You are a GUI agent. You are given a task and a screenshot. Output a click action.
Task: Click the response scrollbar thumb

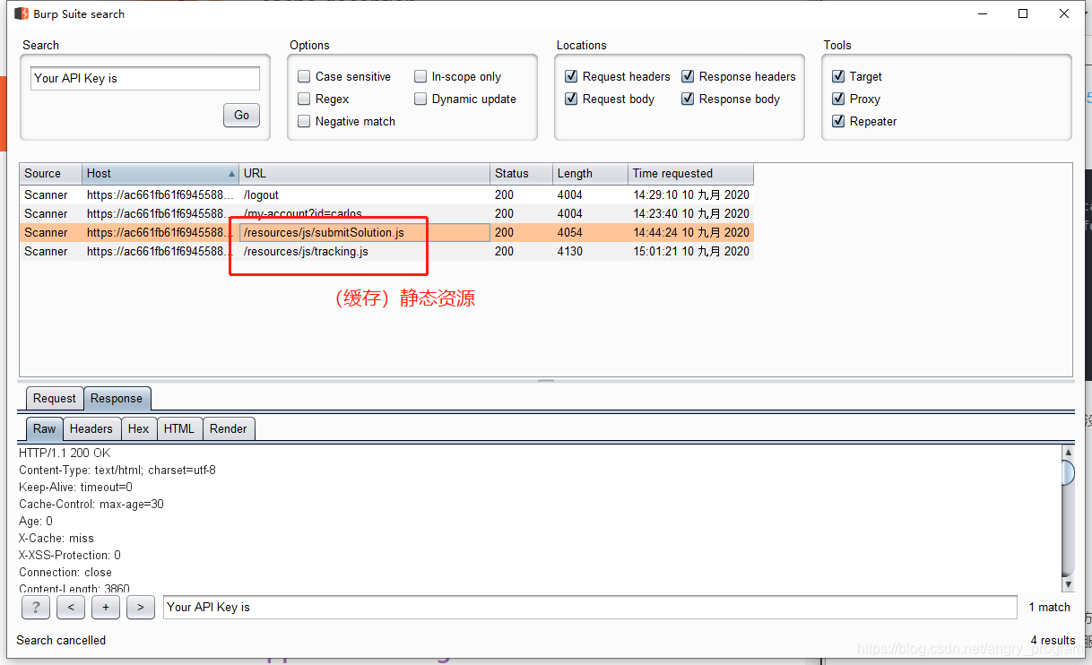[x=1068, y=472]
